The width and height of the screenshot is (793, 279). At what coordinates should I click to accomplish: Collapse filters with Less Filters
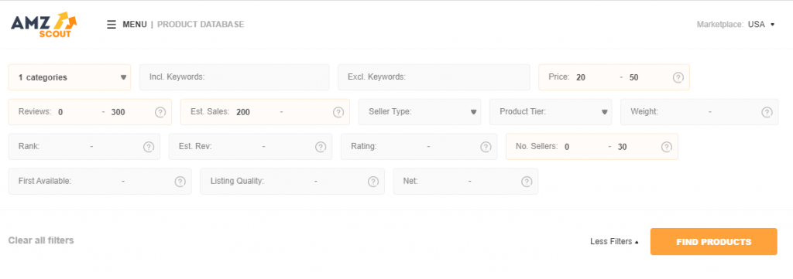[x=614, y=242]
